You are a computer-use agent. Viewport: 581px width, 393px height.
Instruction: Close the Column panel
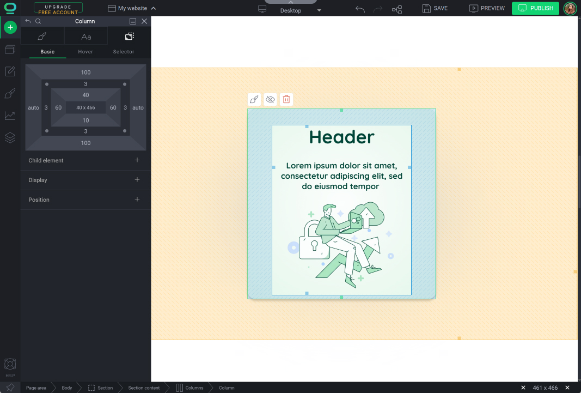144,21
